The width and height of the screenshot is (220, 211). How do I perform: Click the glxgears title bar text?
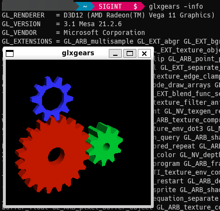pos(78,53)
